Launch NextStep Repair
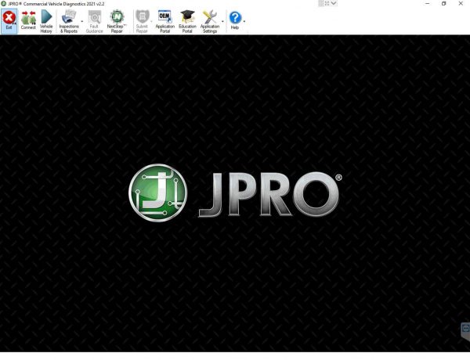Image resolution: width=470 pixels, height=360 pixels. pos(117,20)
